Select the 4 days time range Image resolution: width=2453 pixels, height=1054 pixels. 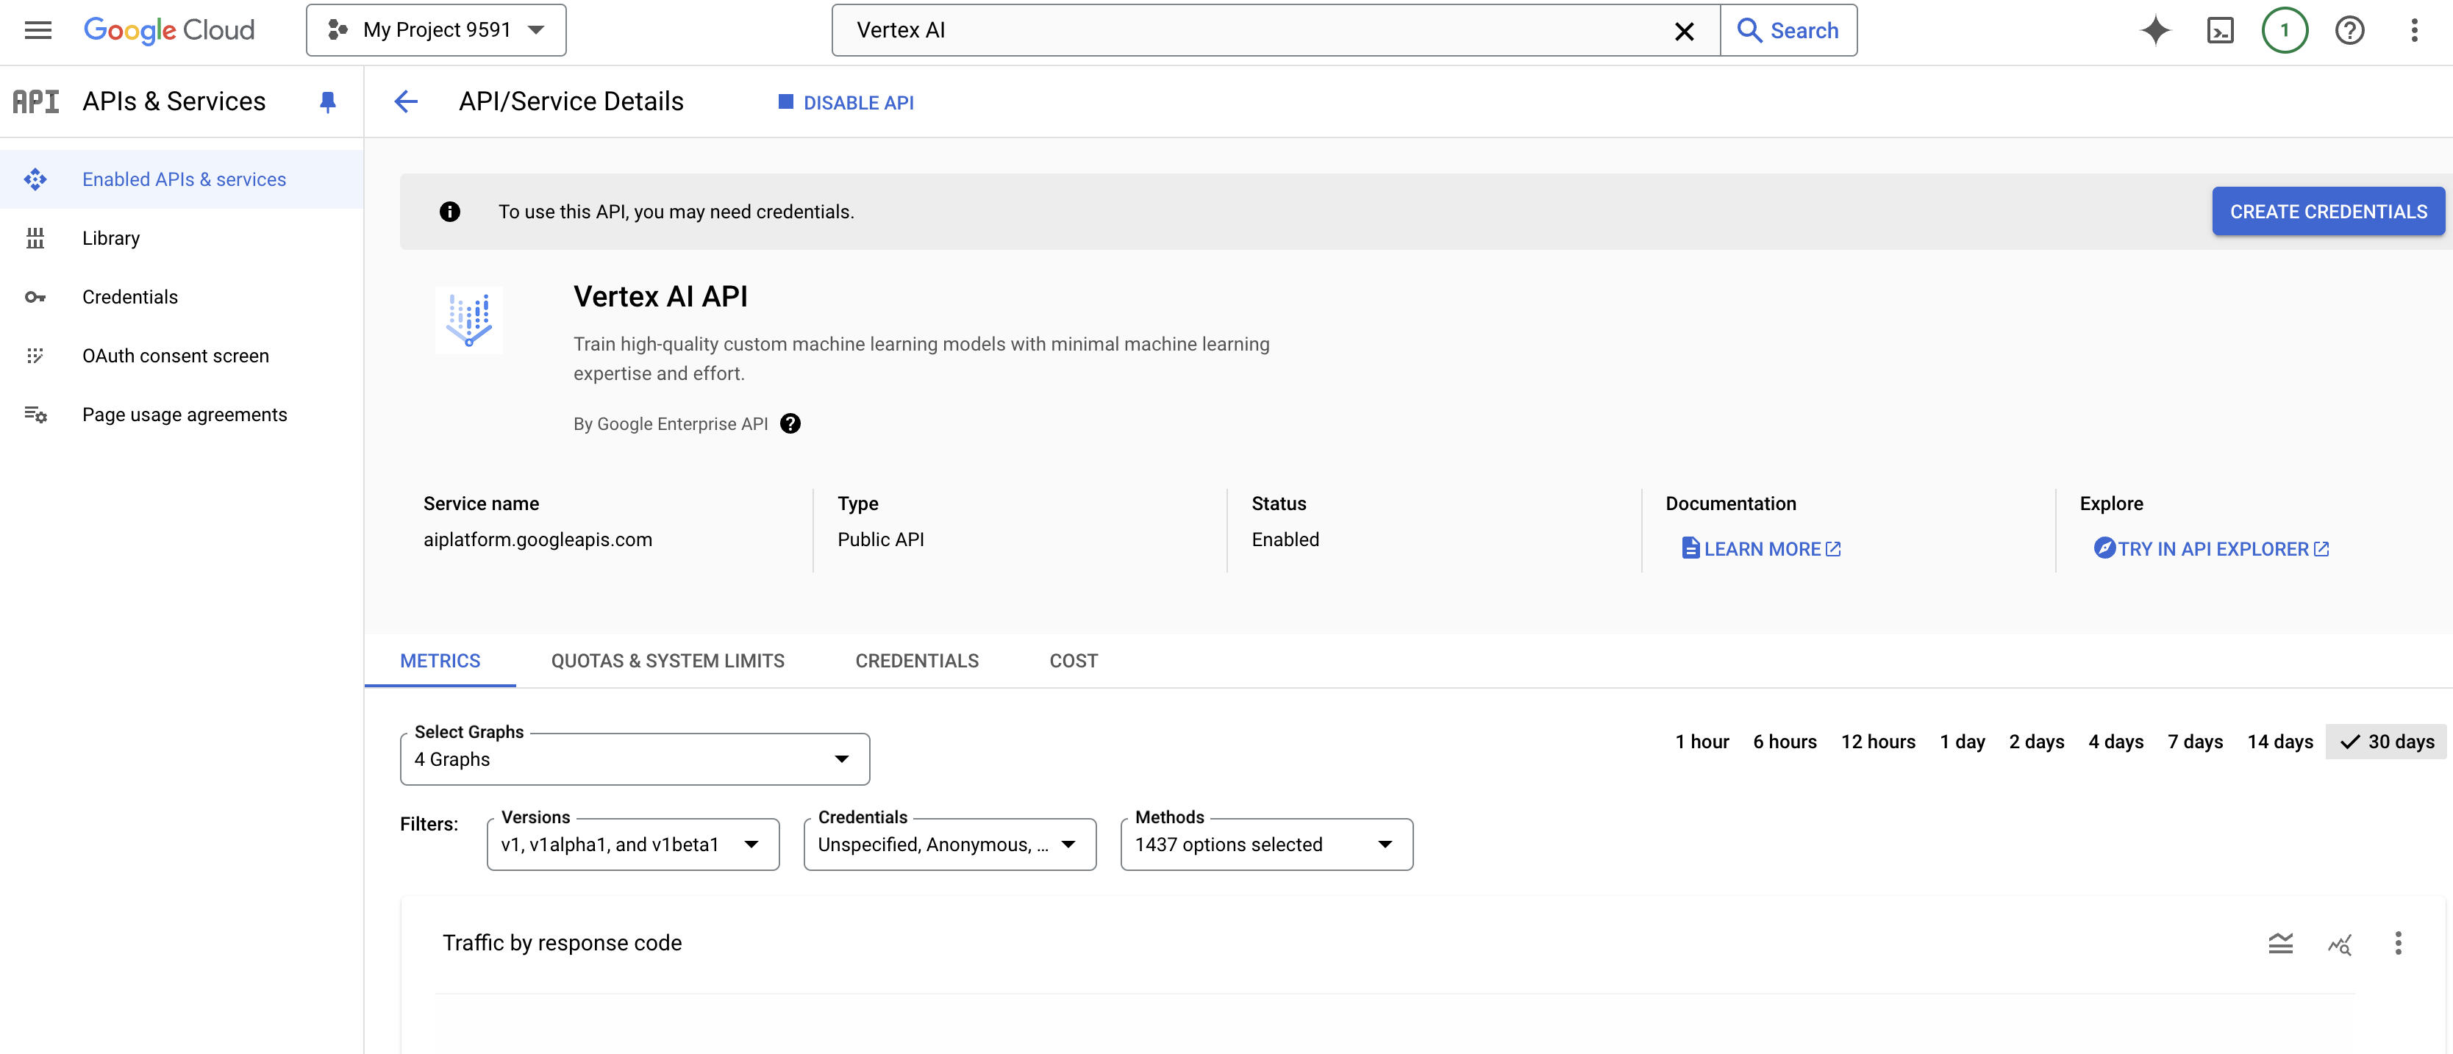click(x=2116, y=742)
